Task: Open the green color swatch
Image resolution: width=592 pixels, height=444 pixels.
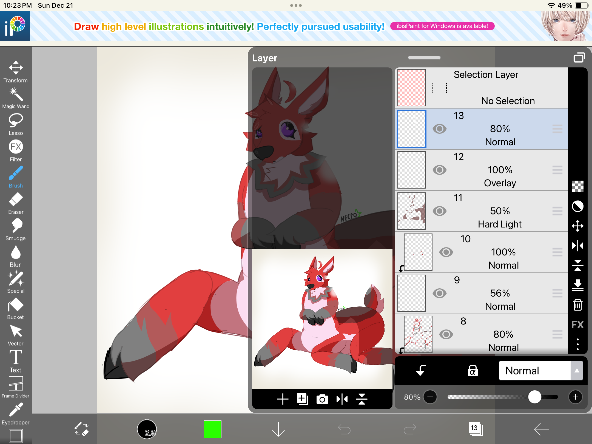Action: pyautogui.click(x=212, y=429)
